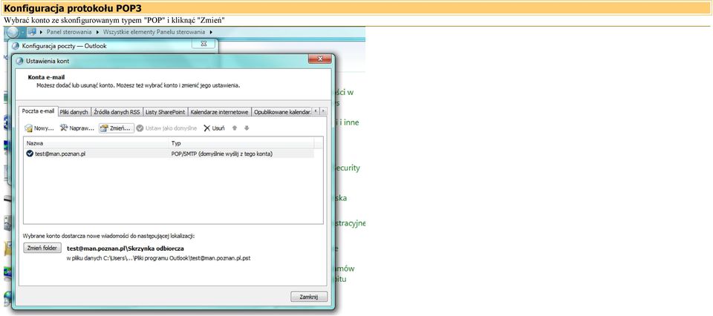713x316 pixels.
Task: Click the Napraw... repair button
Action: 76,128
